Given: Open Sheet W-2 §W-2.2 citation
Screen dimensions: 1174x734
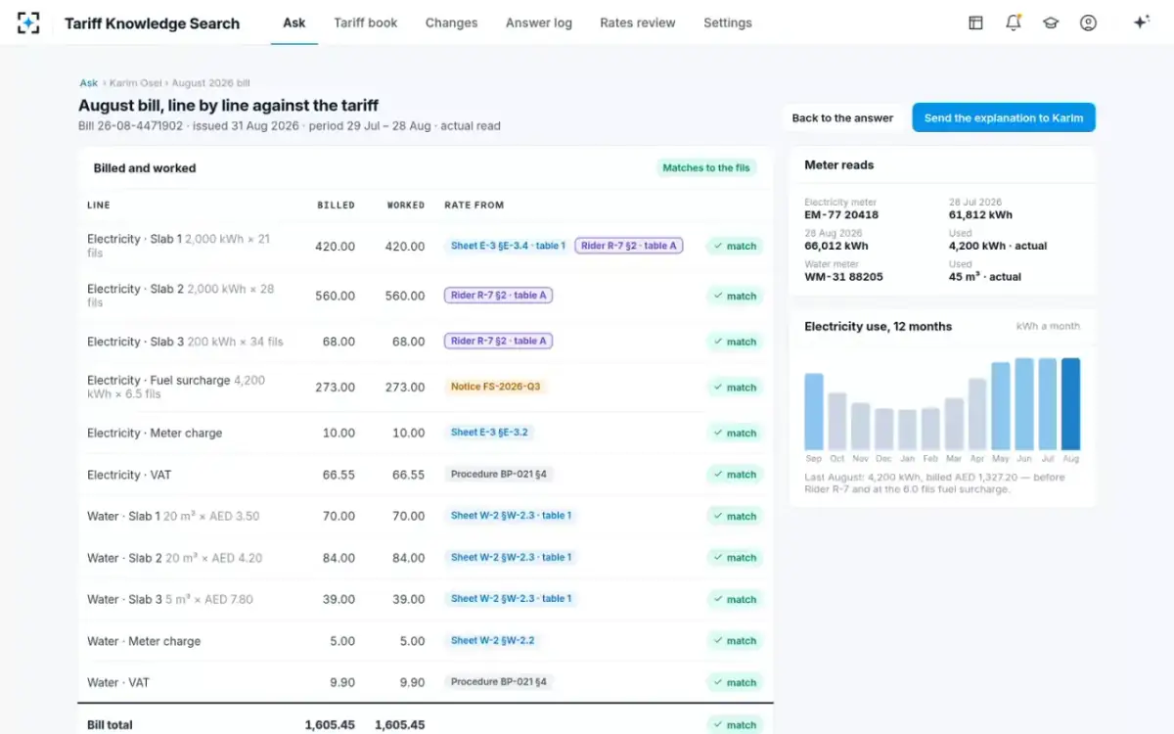Looking at the screenshot, I should point(492,640).
